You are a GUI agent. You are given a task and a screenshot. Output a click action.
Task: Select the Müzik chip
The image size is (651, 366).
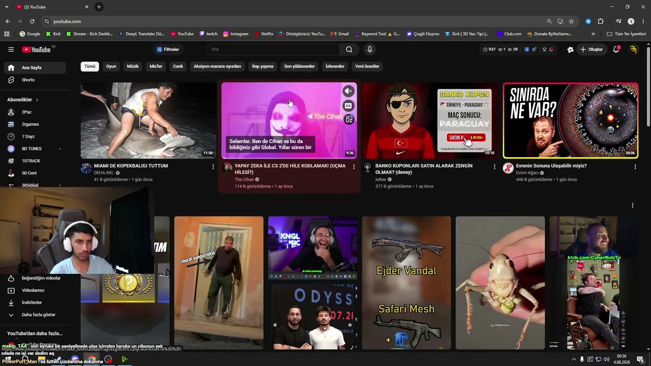pyautogui.click(x=133, y=66)
